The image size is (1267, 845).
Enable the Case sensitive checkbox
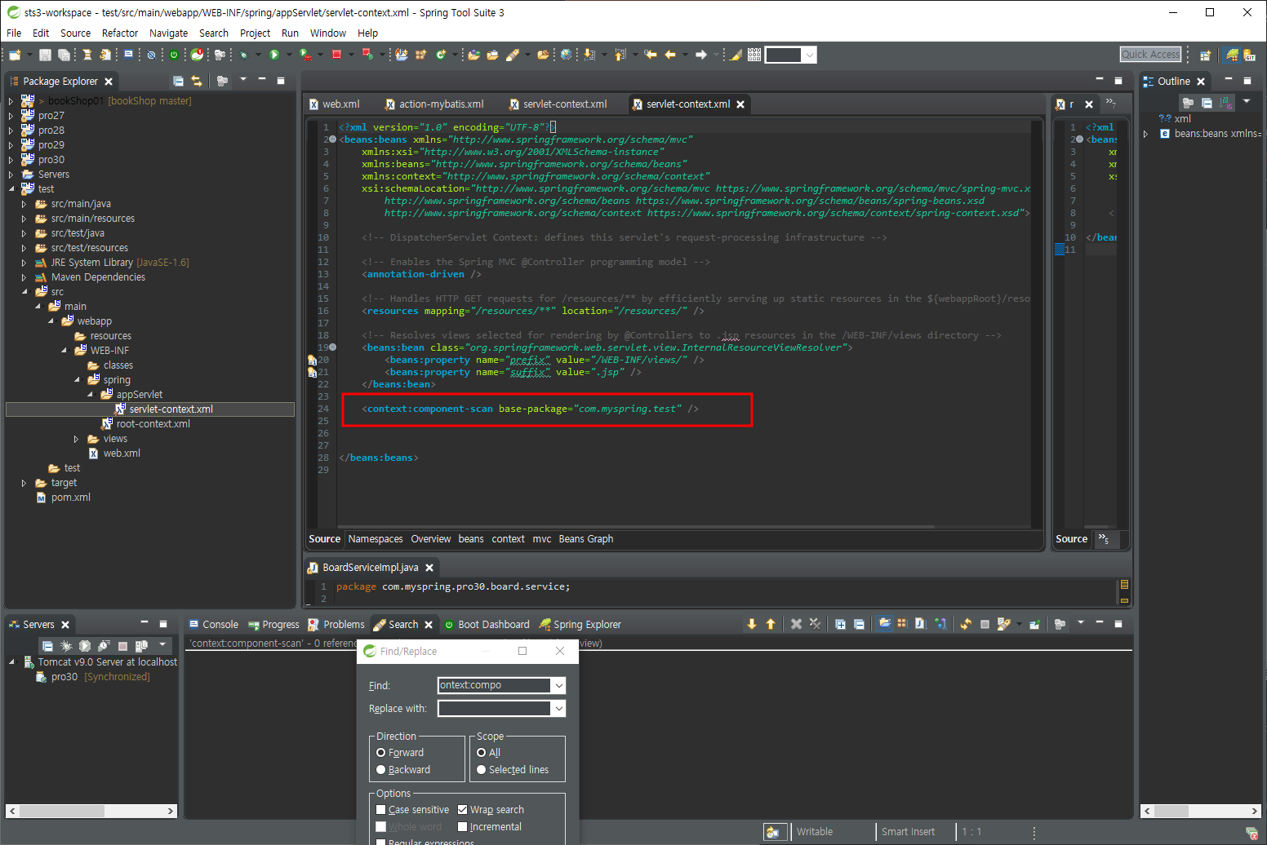click(381, 810)
